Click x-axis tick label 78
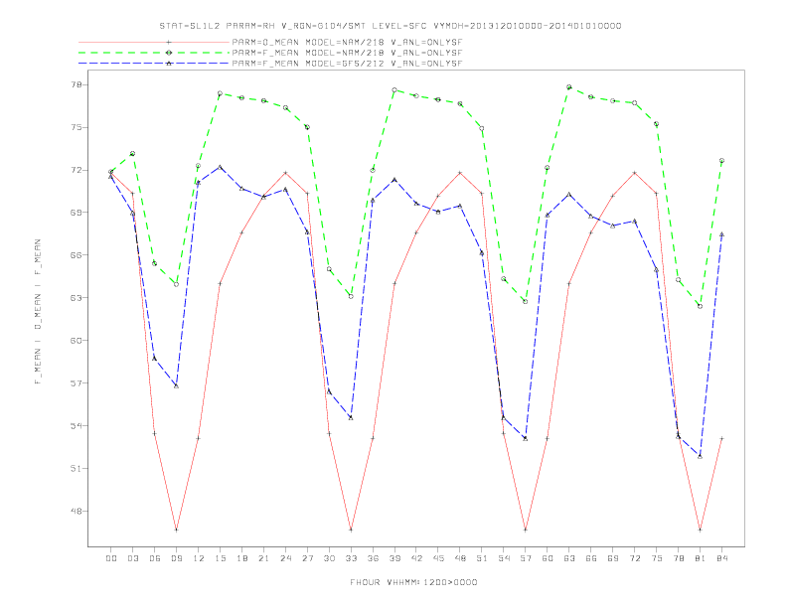The width and height of the screenshot is (787, 608). (x=679, y=558)
